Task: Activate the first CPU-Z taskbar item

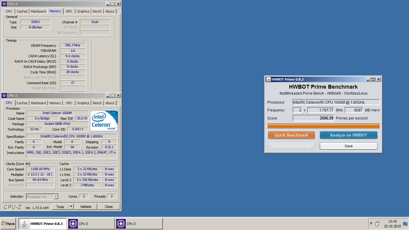Action: 91,224
